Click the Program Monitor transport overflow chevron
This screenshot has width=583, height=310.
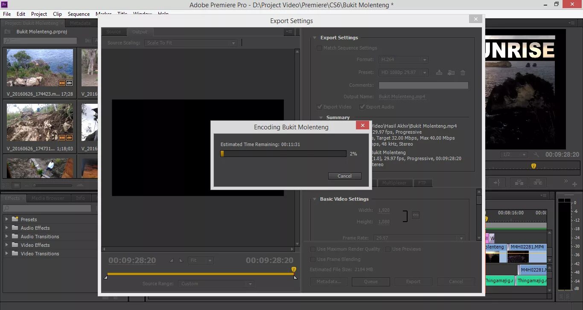566,181
